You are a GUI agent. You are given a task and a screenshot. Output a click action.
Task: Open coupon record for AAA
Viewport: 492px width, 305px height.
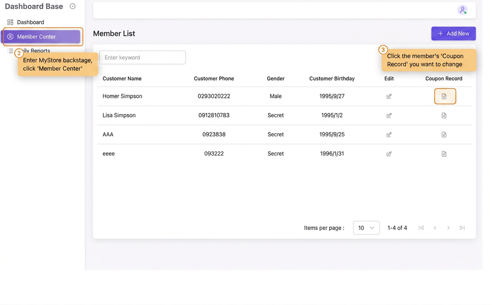[x=444, y=134]
